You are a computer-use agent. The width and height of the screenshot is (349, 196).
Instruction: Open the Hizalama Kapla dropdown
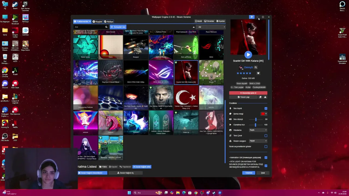258,130
